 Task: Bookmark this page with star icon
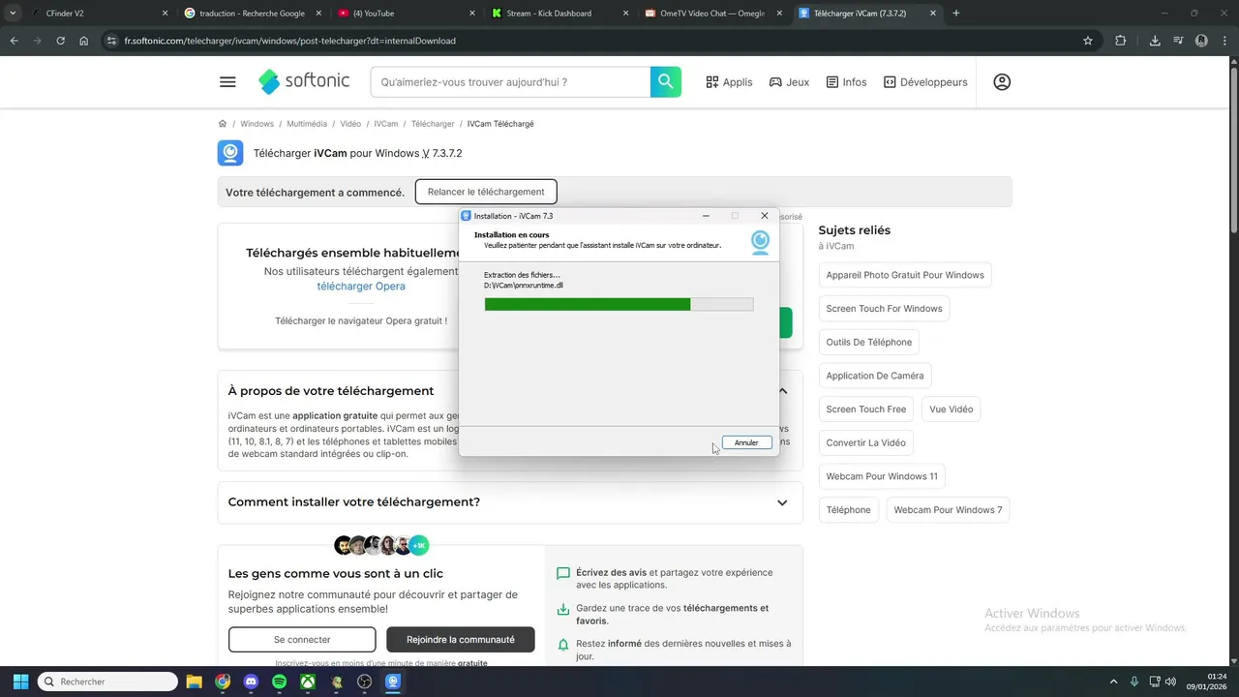point(1088,41)
